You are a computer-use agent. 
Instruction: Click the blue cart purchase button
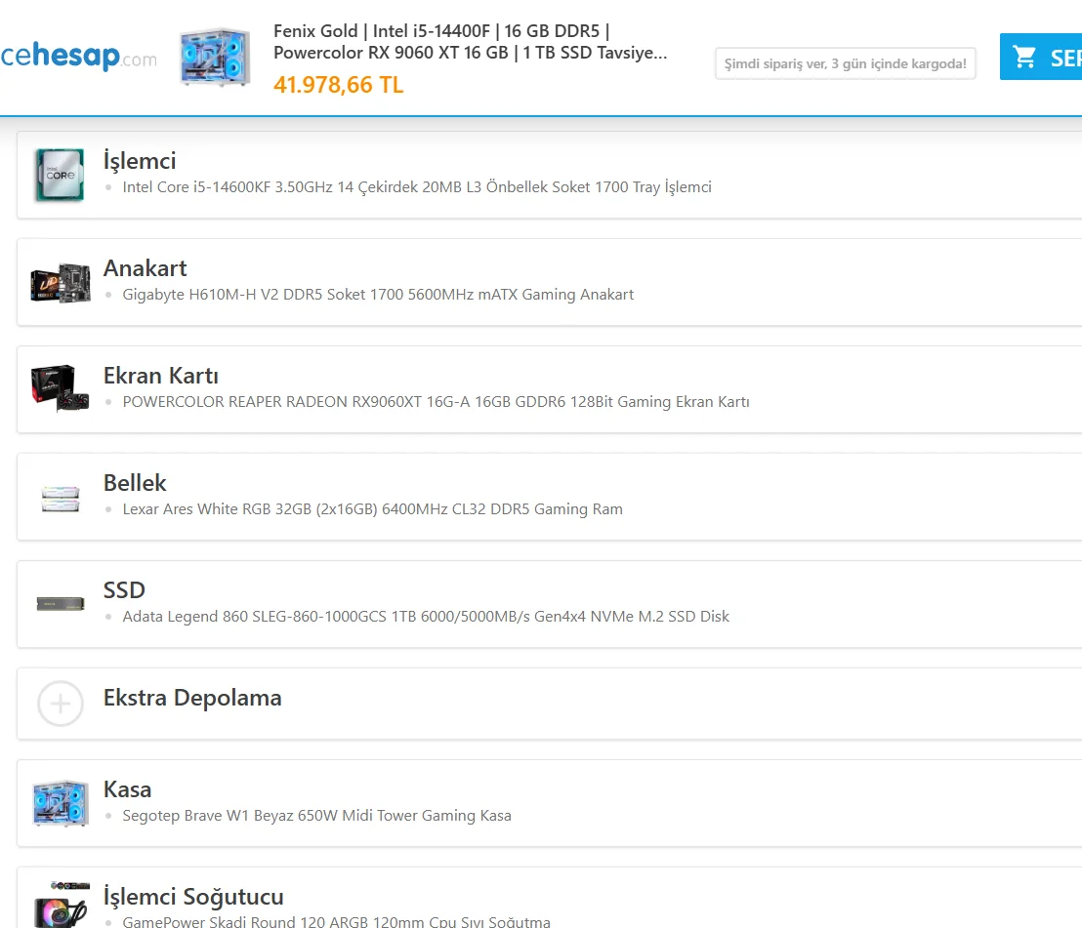(1041, 57)
